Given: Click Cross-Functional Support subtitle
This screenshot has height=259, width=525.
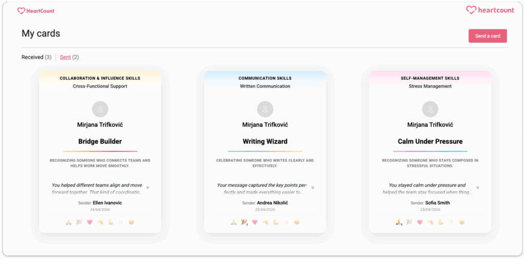Looking at the screenshot, I should (x=100, y=86).
